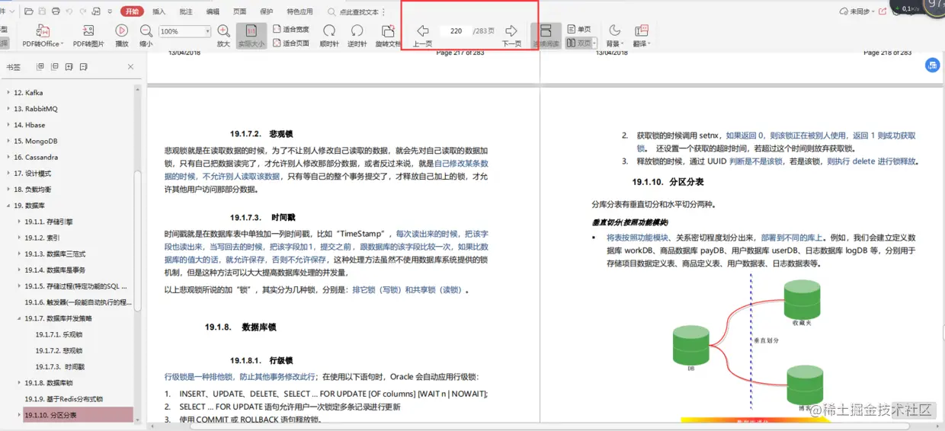Expand all bookmarks icon in bookmark panel
945x431 pixels.
coord(40,67)
